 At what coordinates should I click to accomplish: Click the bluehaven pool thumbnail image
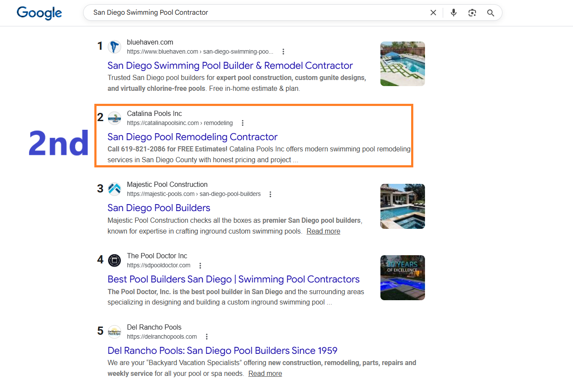click(402, 64)
